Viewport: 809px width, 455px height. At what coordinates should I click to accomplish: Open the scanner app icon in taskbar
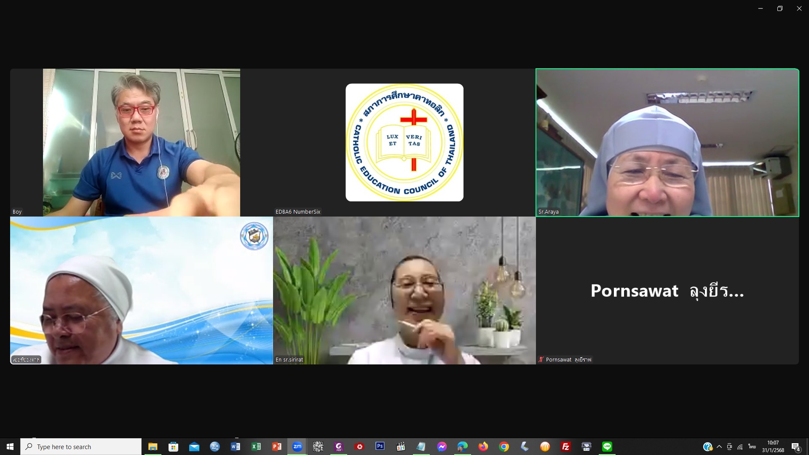tap(524, 447)
